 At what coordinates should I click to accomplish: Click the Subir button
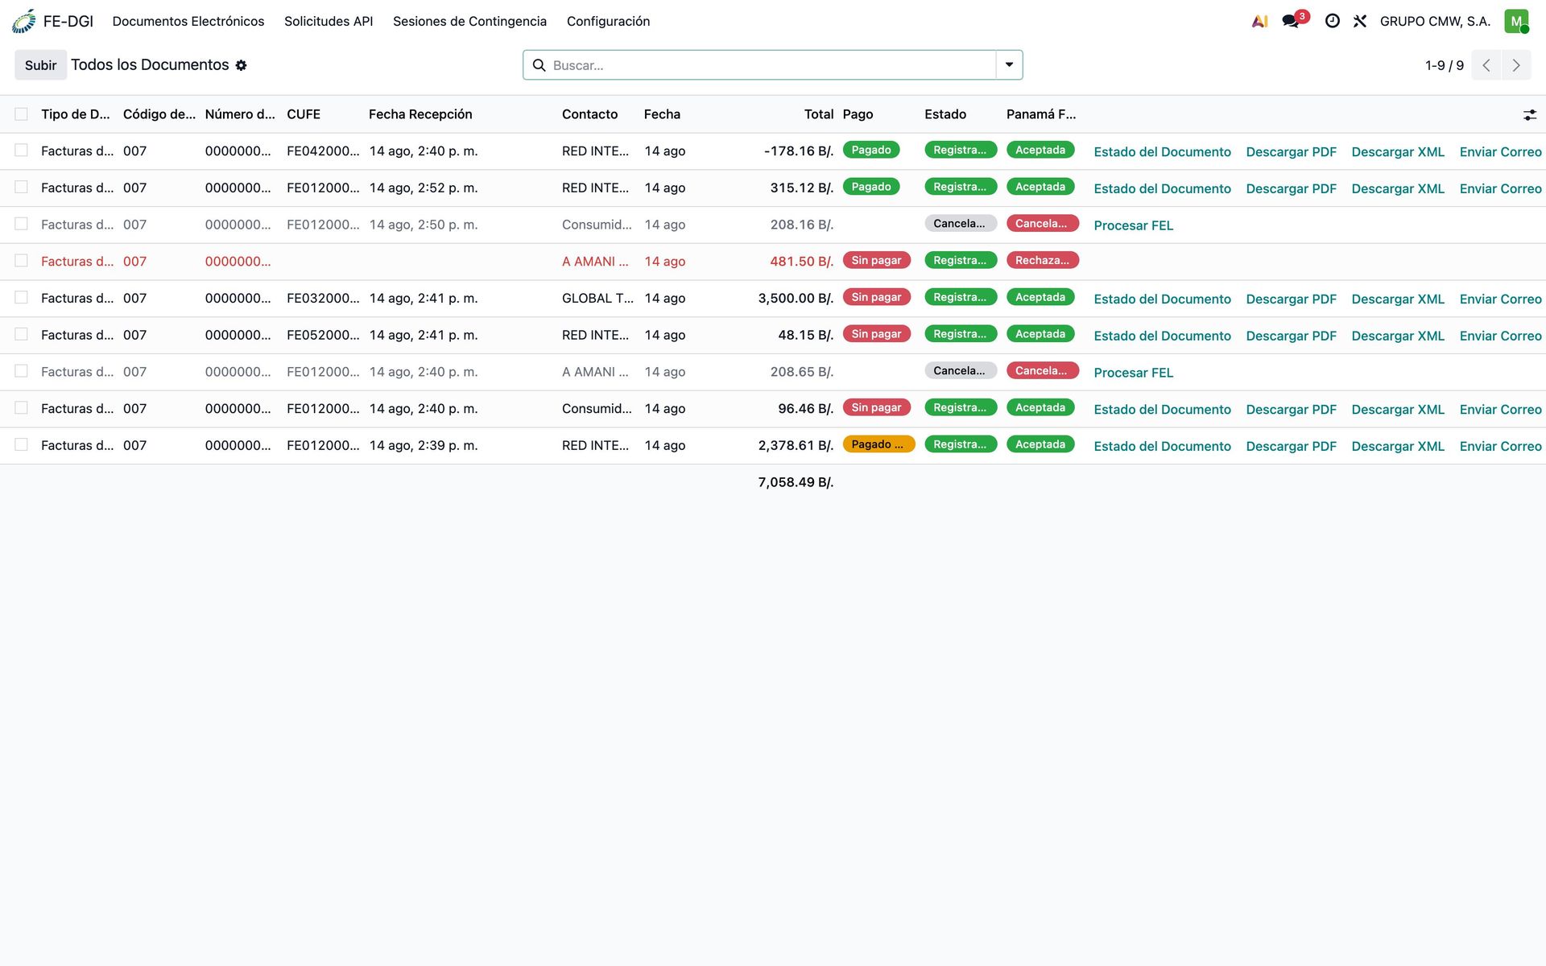[40, 65]
